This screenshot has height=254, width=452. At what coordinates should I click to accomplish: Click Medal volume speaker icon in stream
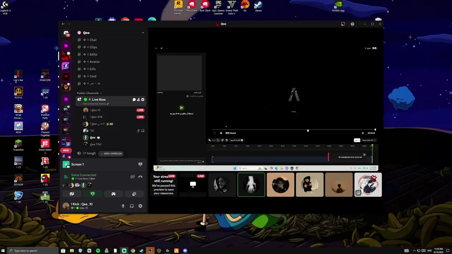(x=363, y=133)
